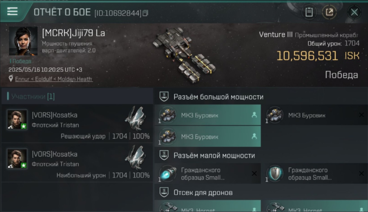368x212 pixels.
Task: Select the blue Гражданского образца Small module
Action: point(207,174)
